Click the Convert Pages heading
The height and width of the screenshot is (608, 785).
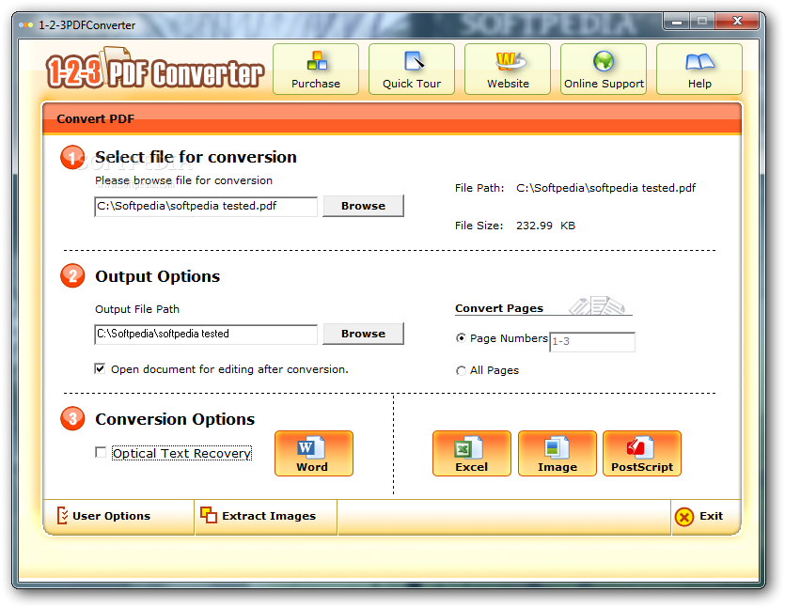tap(499, 308)
